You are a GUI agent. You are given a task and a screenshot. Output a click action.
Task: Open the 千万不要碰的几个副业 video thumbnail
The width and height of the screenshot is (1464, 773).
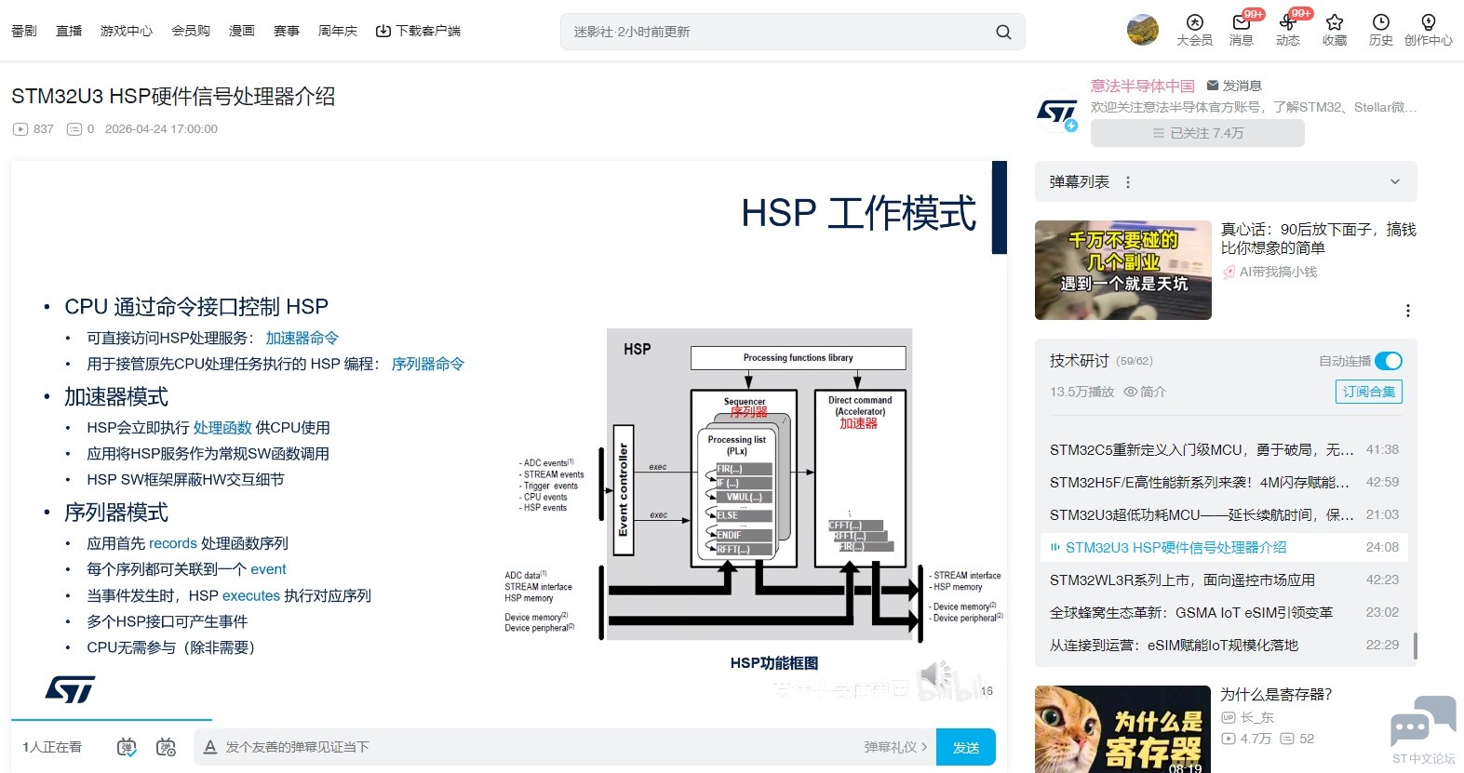[x=1123, y=270]
